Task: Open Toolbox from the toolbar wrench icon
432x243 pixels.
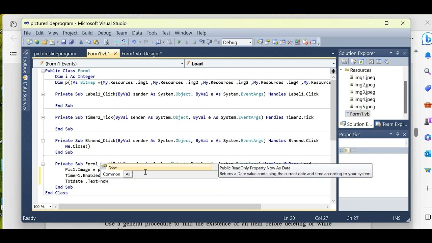Action: coord(290,42)
